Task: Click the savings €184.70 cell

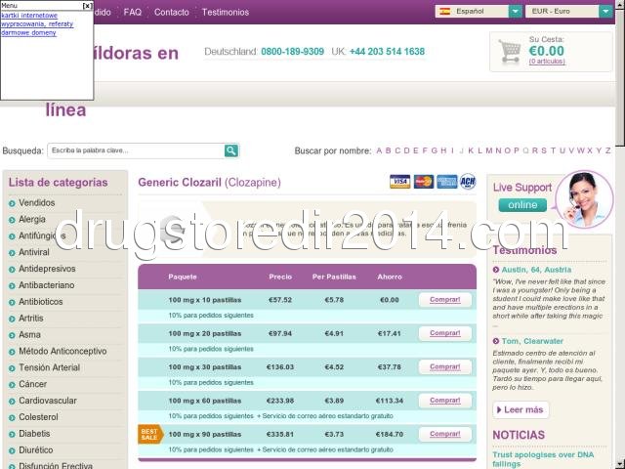Action: click(x=390, y=434)
